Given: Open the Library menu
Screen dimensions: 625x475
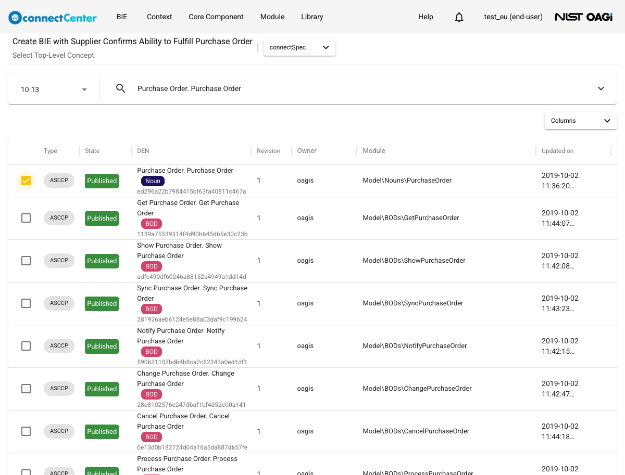Looking at the screenshot, I should (312, 17).
